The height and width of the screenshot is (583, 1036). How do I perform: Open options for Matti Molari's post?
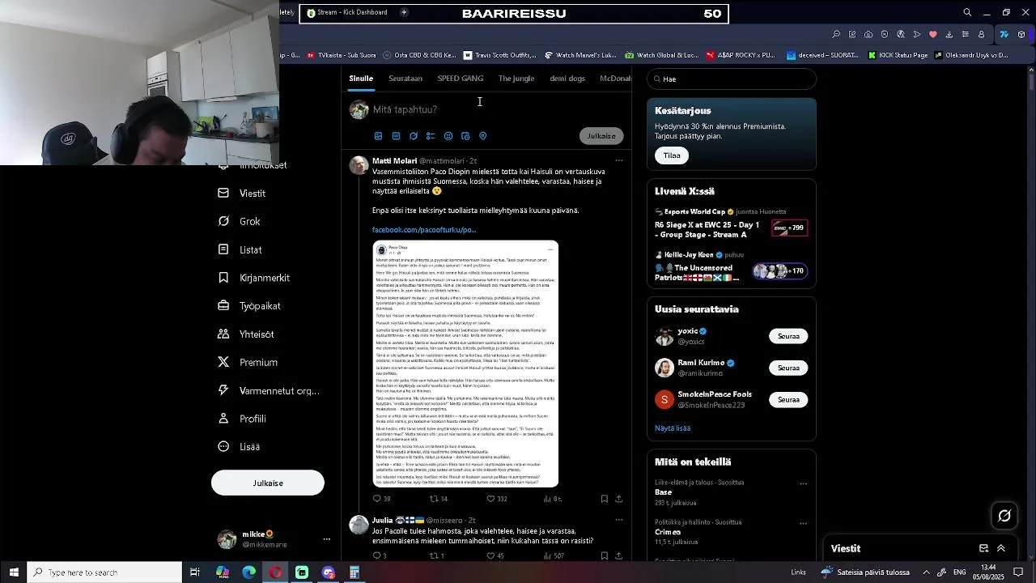point(619,160)
